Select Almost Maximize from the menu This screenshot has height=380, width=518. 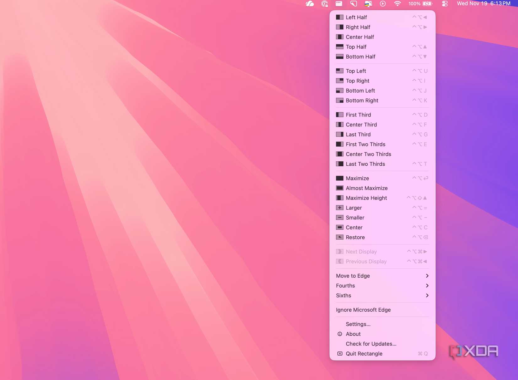[x=366, y=188]
